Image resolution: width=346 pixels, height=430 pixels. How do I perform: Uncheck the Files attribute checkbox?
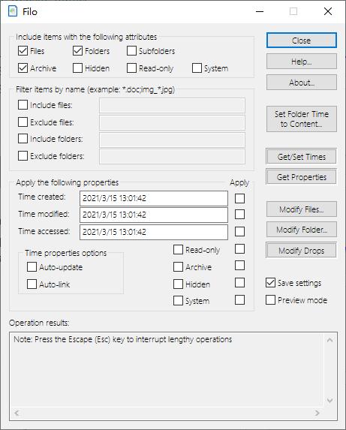pos(23,51)
